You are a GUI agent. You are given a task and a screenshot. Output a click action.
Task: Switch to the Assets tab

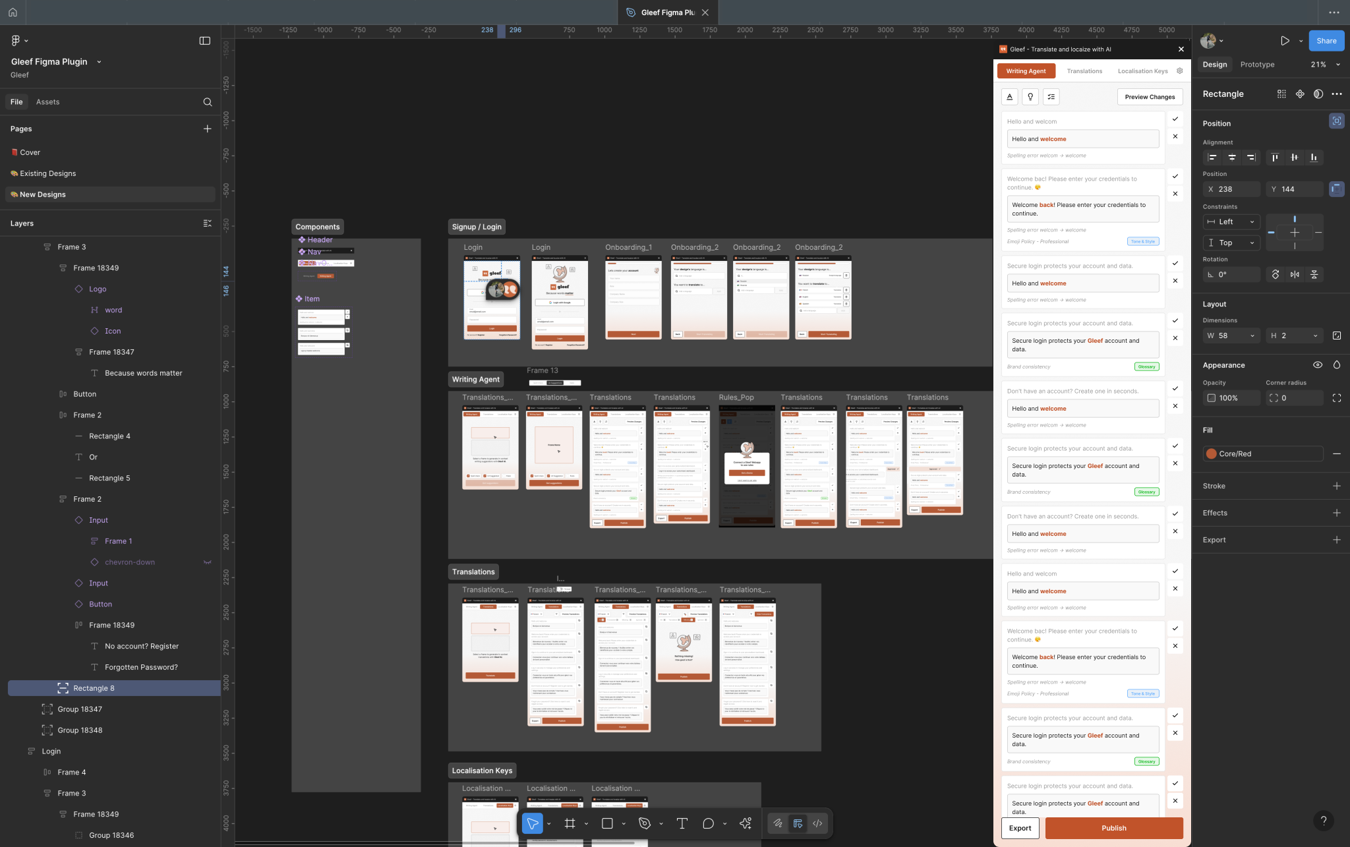(x=47, y=102)
